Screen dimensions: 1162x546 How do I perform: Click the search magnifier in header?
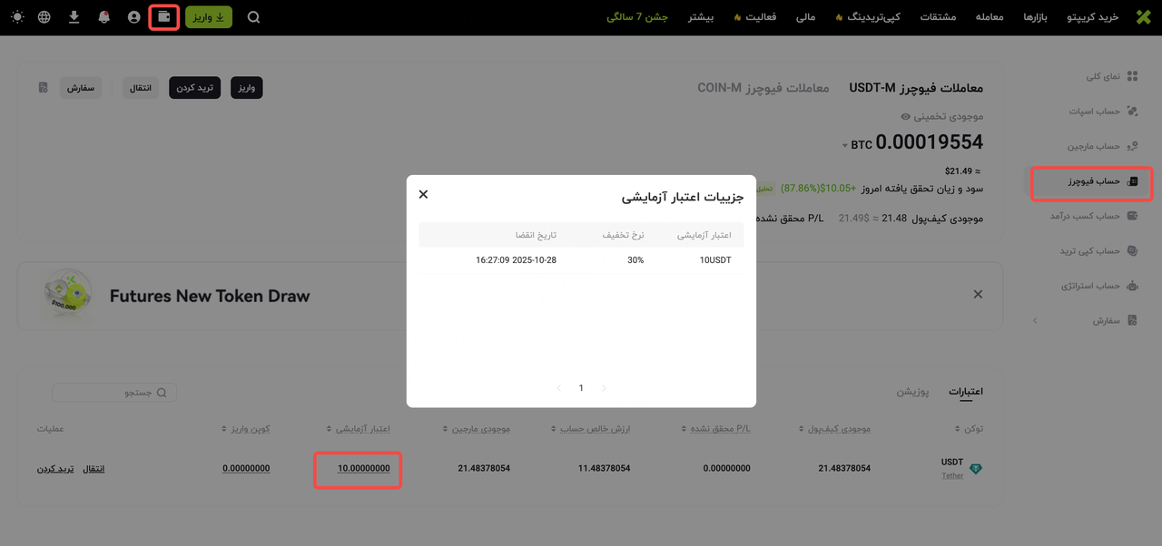tap(253, 17)
